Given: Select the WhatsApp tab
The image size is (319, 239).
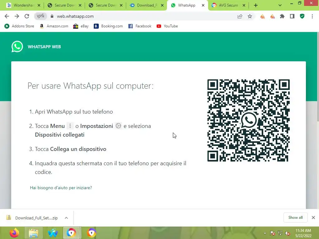Looking at the screenshot, I should 187,5.
